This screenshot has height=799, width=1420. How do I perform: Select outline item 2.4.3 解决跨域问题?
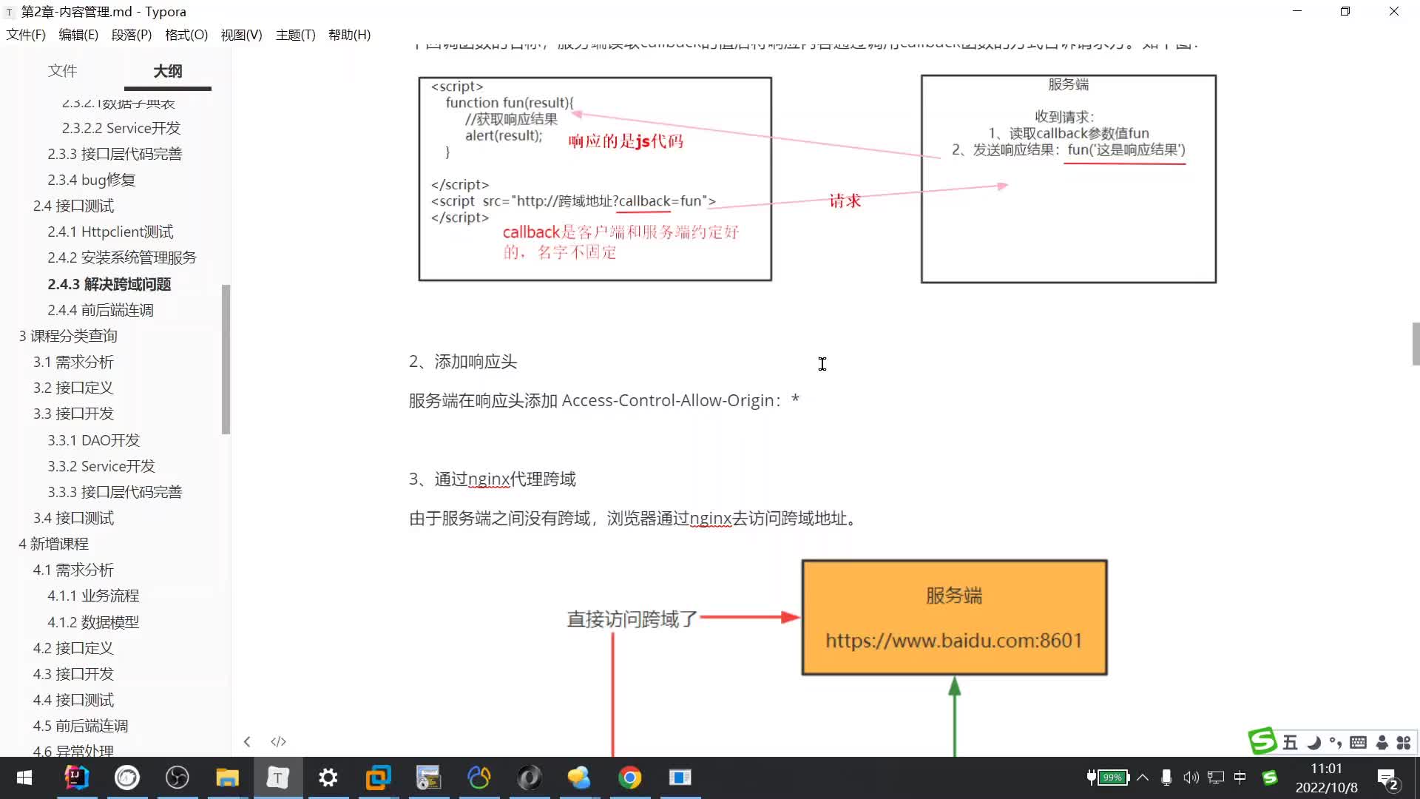tap(109, 284)
